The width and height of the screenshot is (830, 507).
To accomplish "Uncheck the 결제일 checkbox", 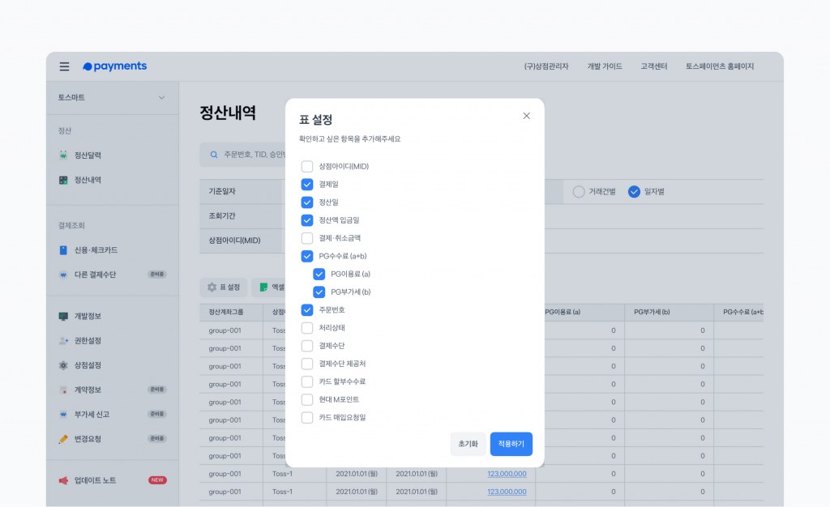I will pos(307,185).
